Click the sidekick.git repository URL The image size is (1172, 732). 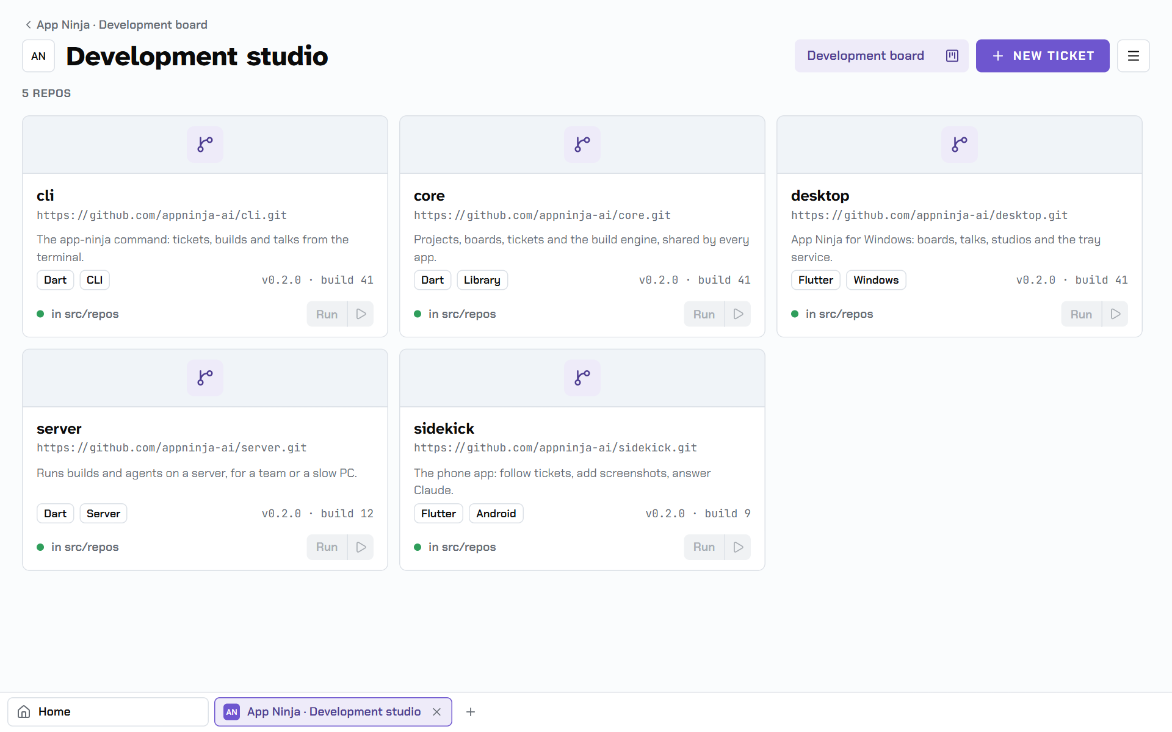coord(555,448)
